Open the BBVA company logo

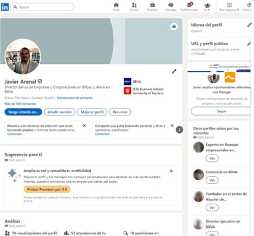pyautogui.click(x=127, y=81)
